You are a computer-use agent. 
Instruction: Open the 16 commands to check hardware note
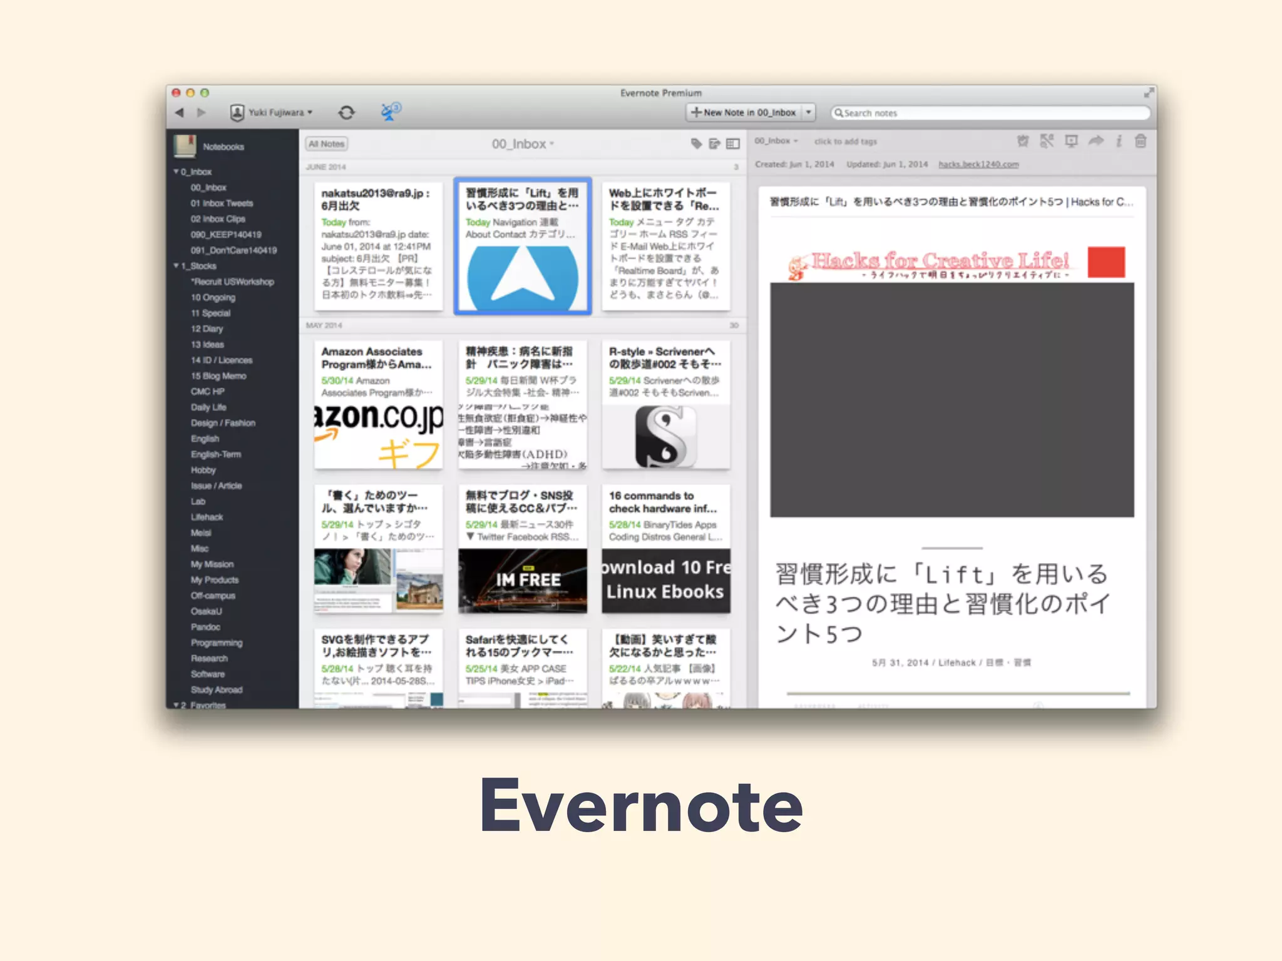666,549
